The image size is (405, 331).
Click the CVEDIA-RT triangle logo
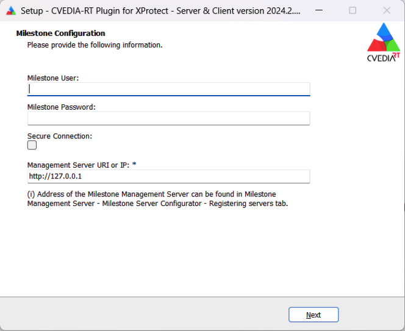384,42
